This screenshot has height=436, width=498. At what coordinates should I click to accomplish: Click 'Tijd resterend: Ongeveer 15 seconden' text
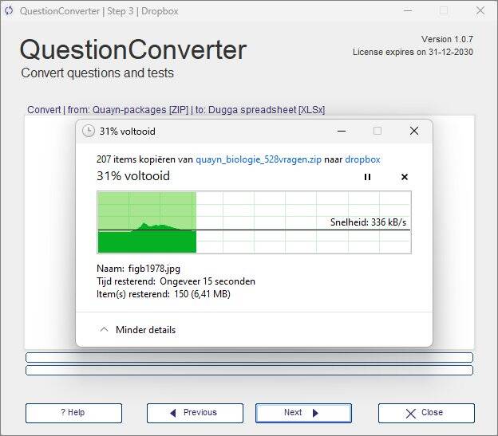pos(176,281)
